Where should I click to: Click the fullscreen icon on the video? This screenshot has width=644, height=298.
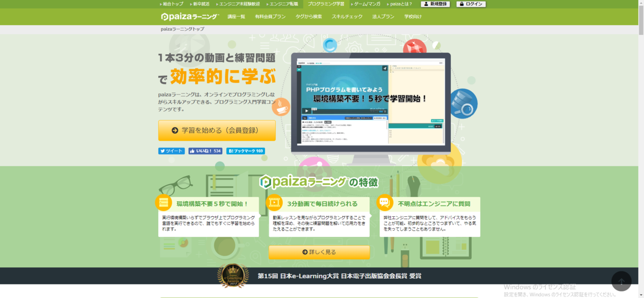(385, 111)
